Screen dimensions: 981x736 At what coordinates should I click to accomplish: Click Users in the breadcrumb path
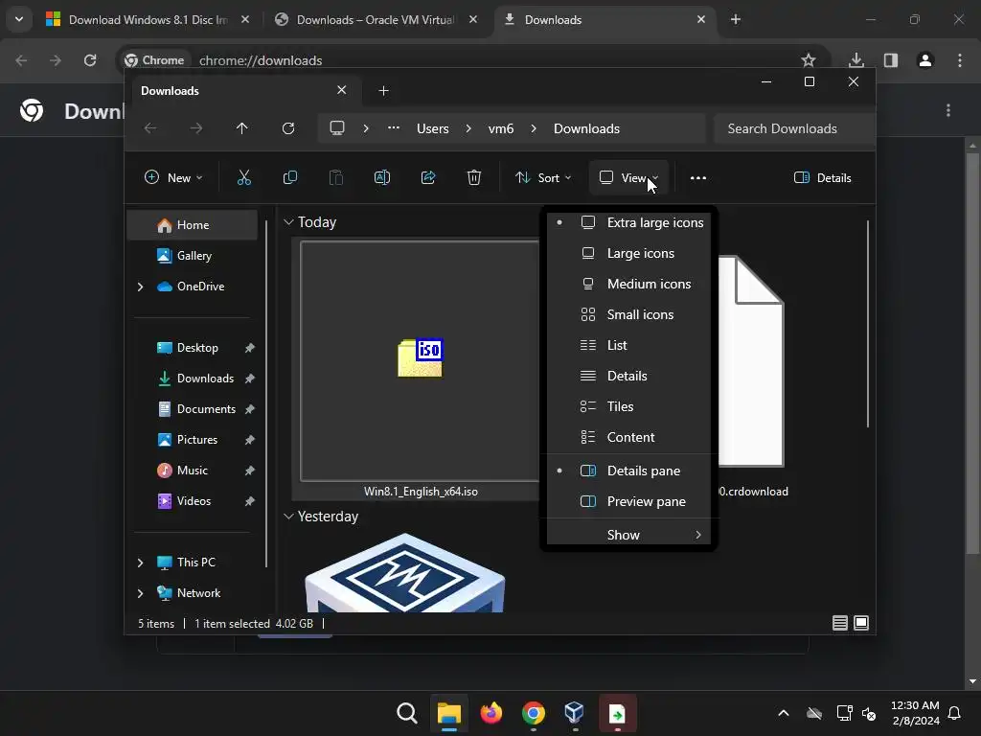tap(433, 128)
